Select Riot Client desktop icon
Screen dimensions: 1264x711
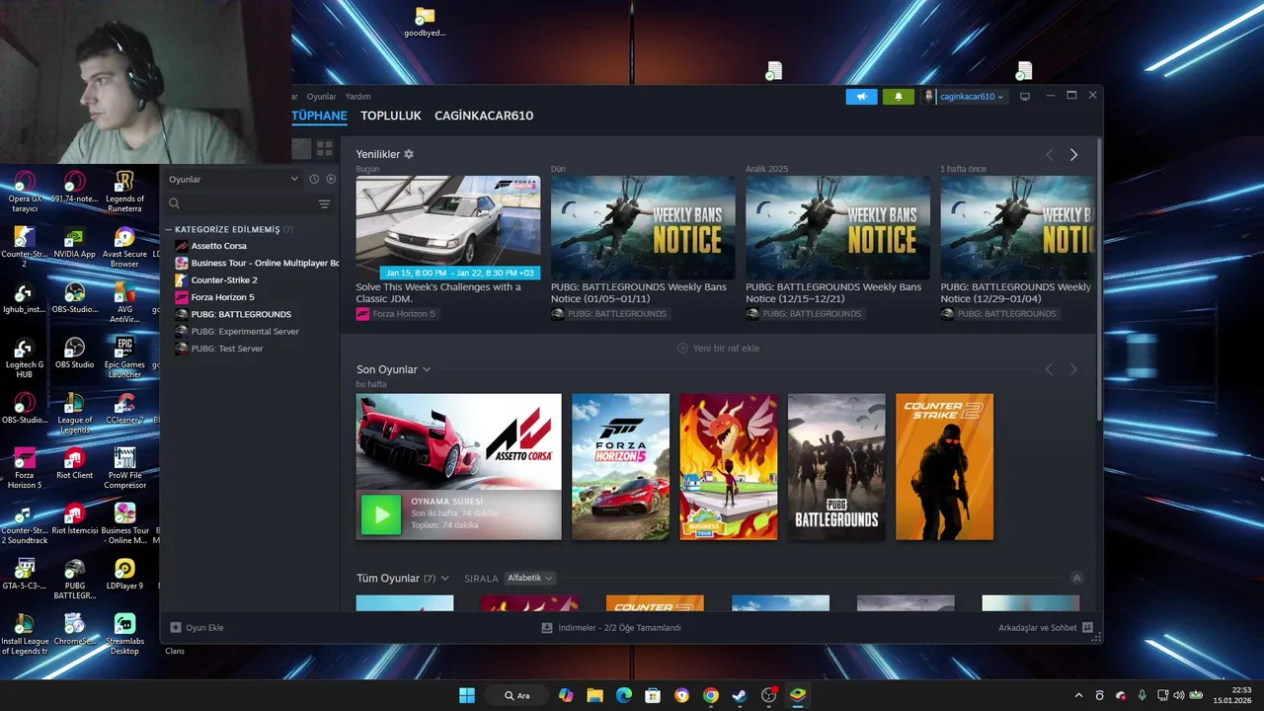tap(74, 464)
